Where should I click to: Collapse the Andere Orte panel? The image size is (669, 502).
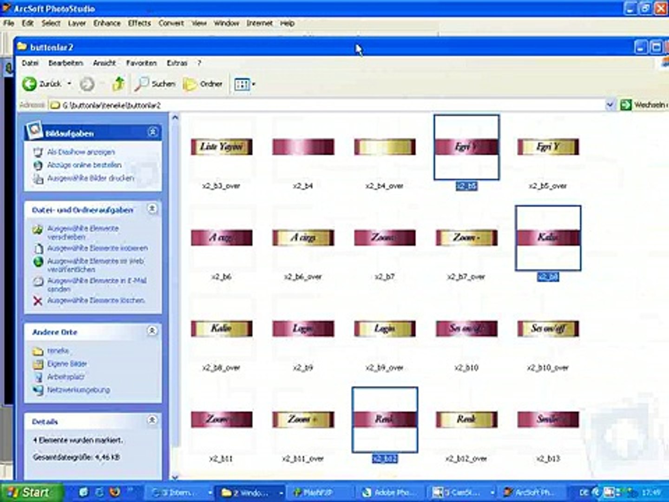[x=152, y=330]
